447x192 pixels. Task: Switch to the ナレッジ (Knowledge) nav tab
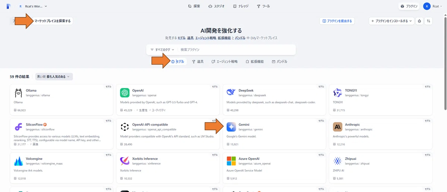click(240, 6)
